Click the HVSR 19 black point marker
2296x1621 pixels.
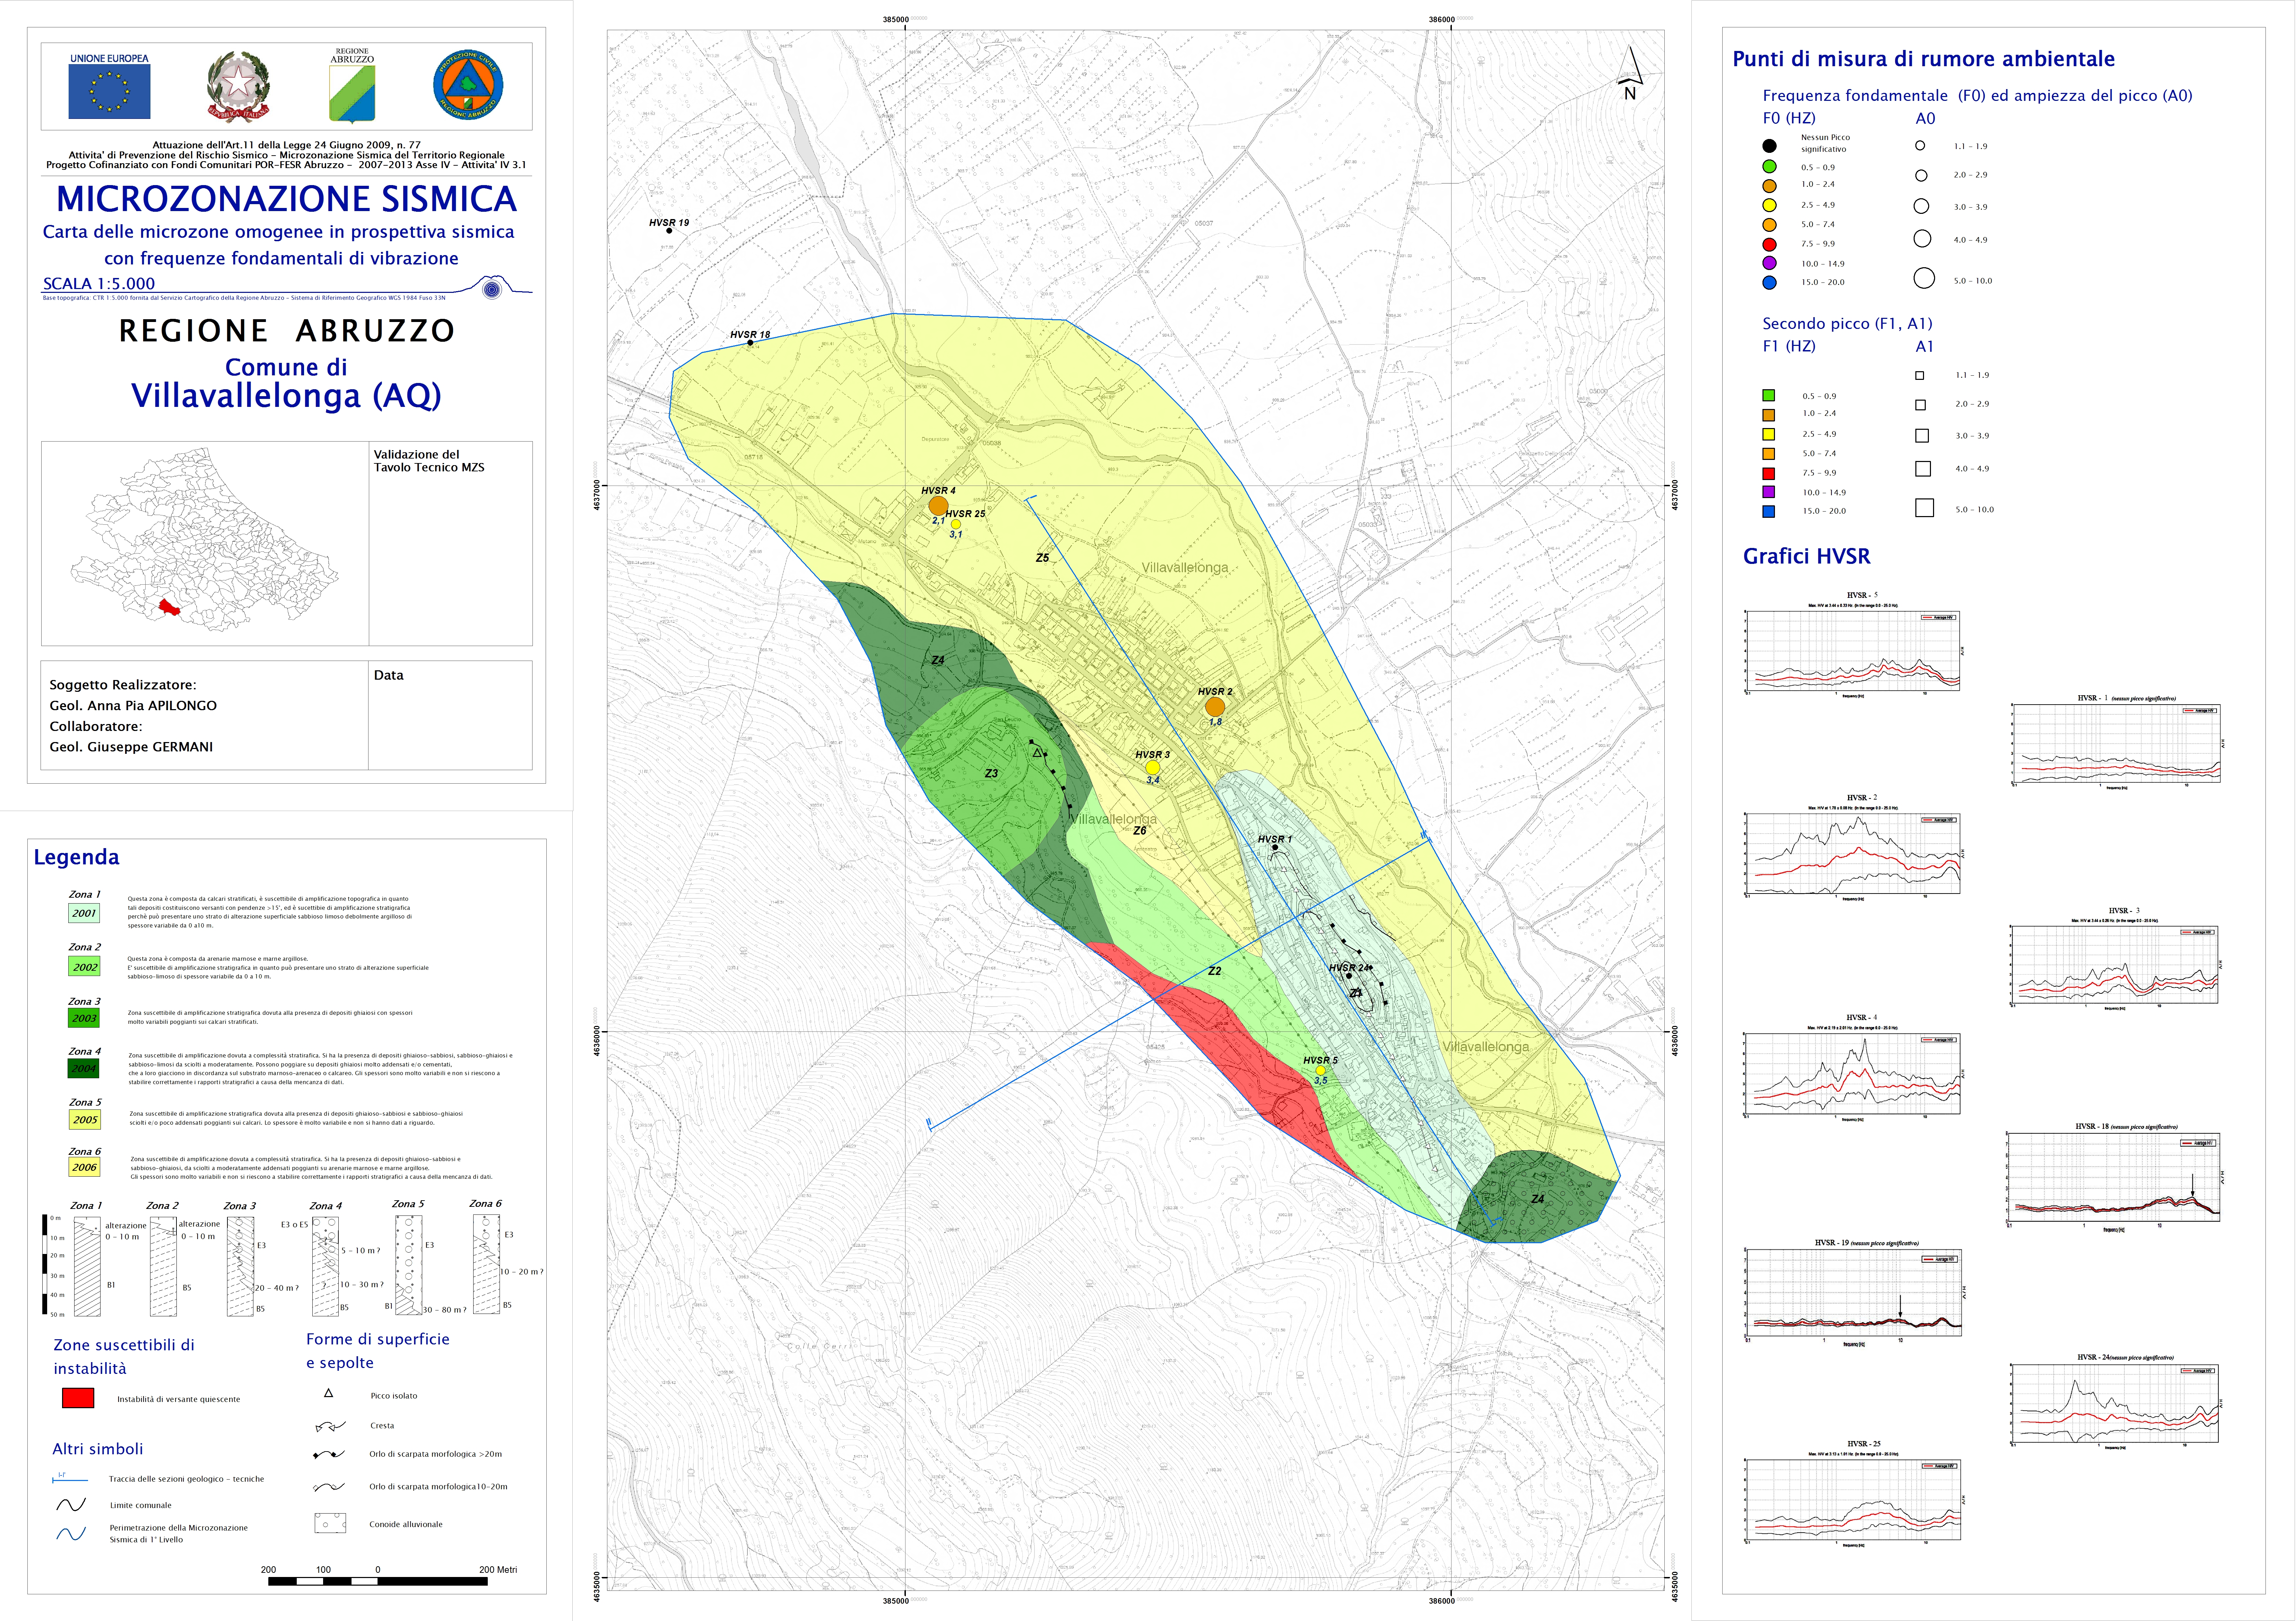pos(669,231)
